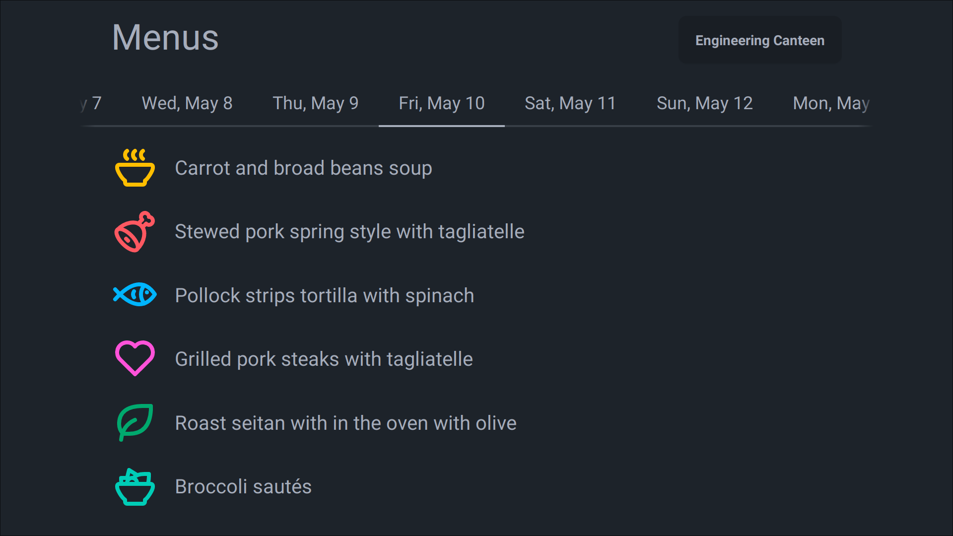Click Roast seitan in the oven dish
The width and height of the screenshot is (953, 536).
coord(345,423)
